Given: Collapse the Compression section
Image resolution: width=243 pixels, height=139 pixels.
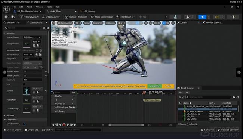Looking at the screenshot, I should click(5, 120).
